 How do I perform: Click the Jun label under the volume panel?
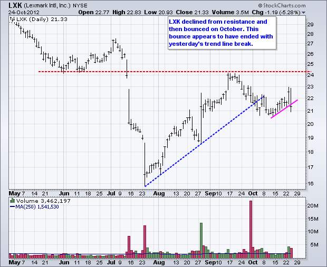pyautogui.click(x=64, y=262)
